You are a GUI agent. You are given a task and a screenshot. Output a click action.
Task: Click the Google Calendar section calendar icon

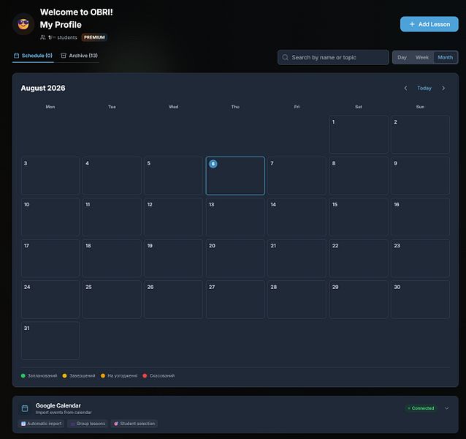click(x=25, y=408)
